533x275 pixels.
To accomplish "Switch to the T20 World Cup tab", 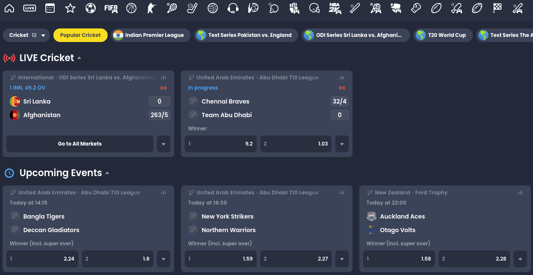I will click(x=443, y=35).
